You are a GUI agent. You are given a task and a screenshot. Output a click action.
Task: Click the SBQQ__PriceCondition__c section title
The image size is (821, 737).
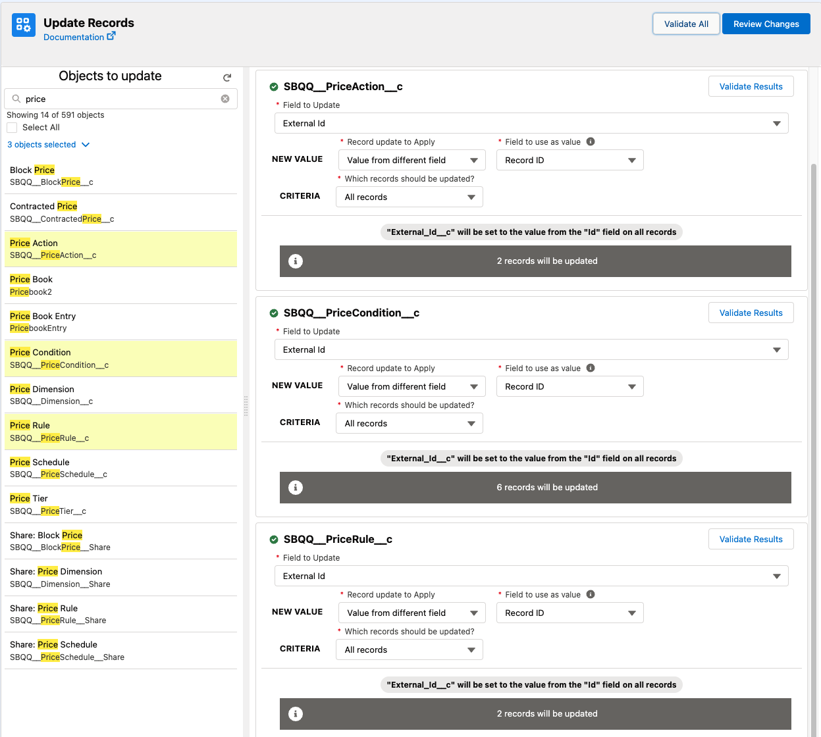pyautogui.click(x=352, y=313)
